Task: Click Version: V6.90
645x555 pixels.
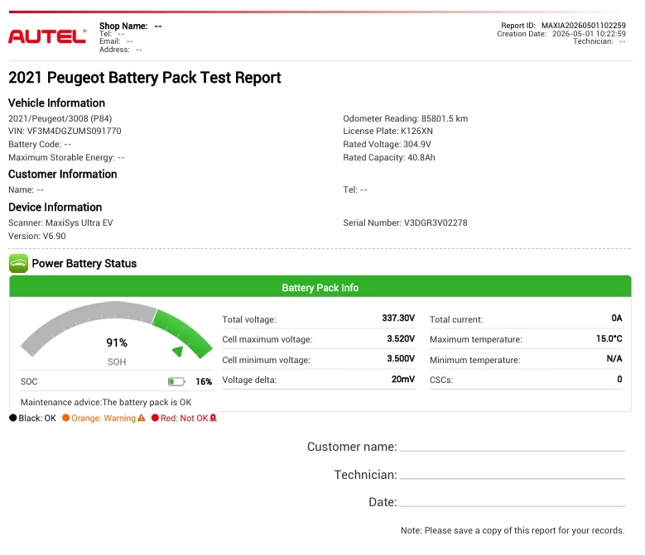Action: click(37, 236)
